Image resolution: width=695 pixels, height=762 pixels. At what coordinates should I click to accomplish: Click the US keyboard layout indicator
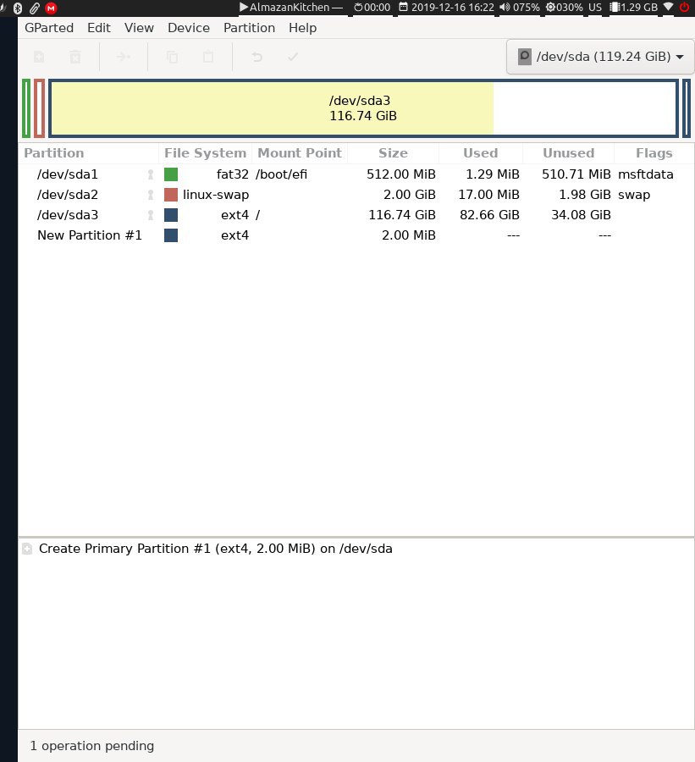[595, 8]
